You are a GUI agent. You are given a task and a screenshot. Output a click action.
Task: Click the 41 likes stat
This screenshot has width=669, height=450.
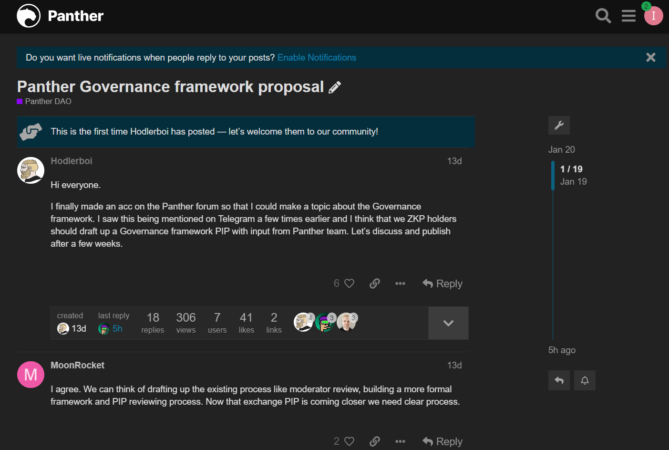pyautogui.click(x=246, y=323)
